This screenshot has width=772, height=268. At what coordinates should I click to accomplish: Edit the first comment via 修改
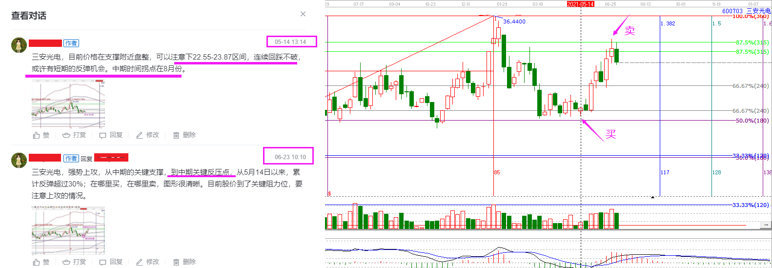coord(147,135)
